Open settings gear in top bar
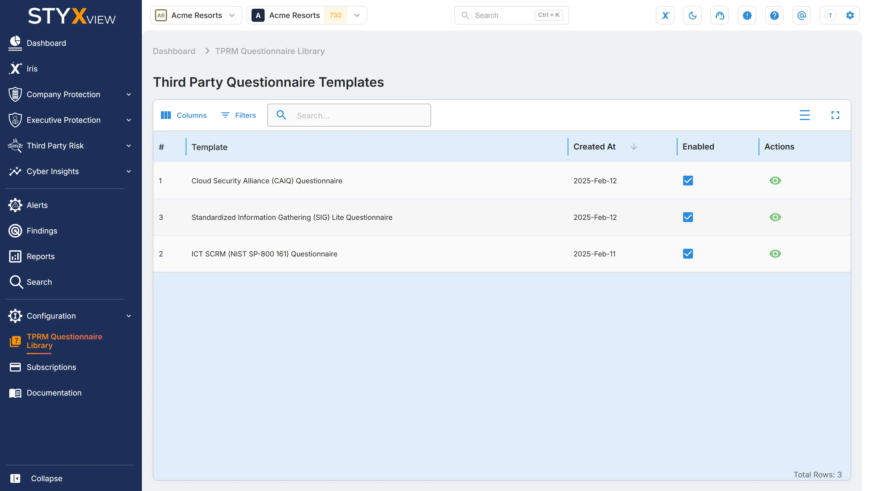 850,15
